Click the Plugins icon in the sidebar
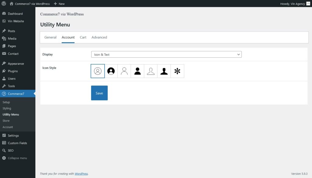 [x=4, y=71]
